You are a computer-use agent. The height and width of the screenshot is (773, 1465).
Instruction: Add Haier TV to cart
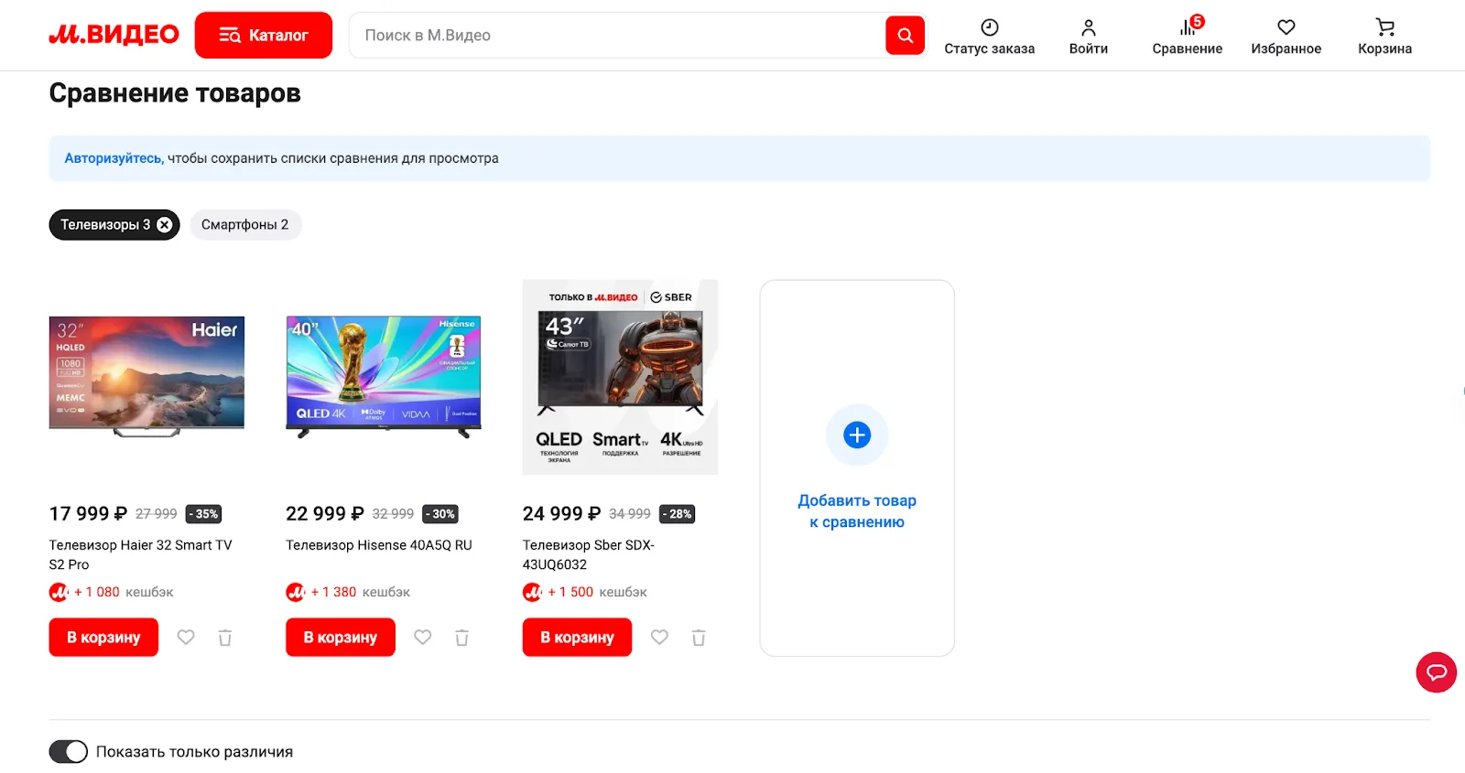click(x=103, y=638)
